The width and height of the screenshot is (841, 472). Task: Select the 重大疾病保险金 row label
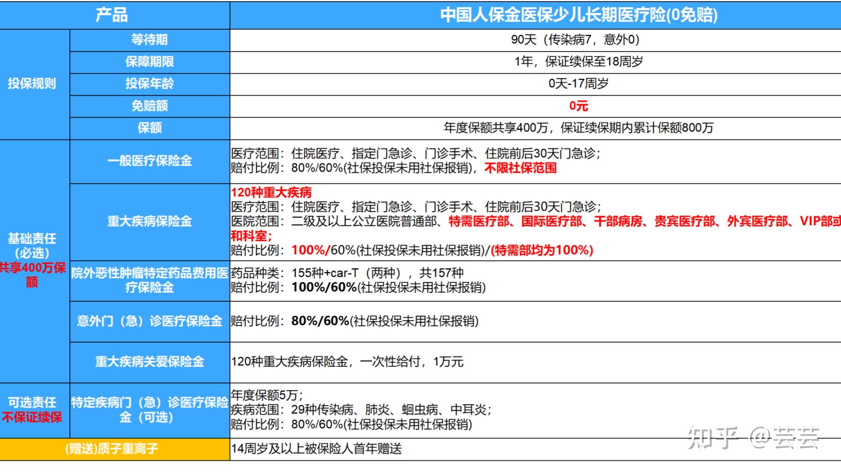[150, 221]
